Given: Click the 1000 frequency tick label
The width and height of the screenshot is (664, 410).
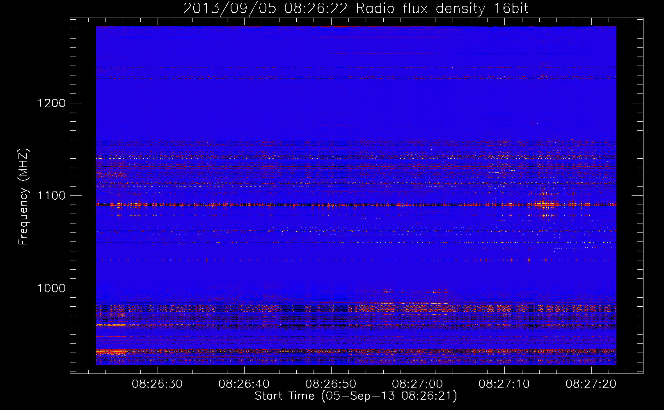Looking at the screenshot, I should point(51,288).
